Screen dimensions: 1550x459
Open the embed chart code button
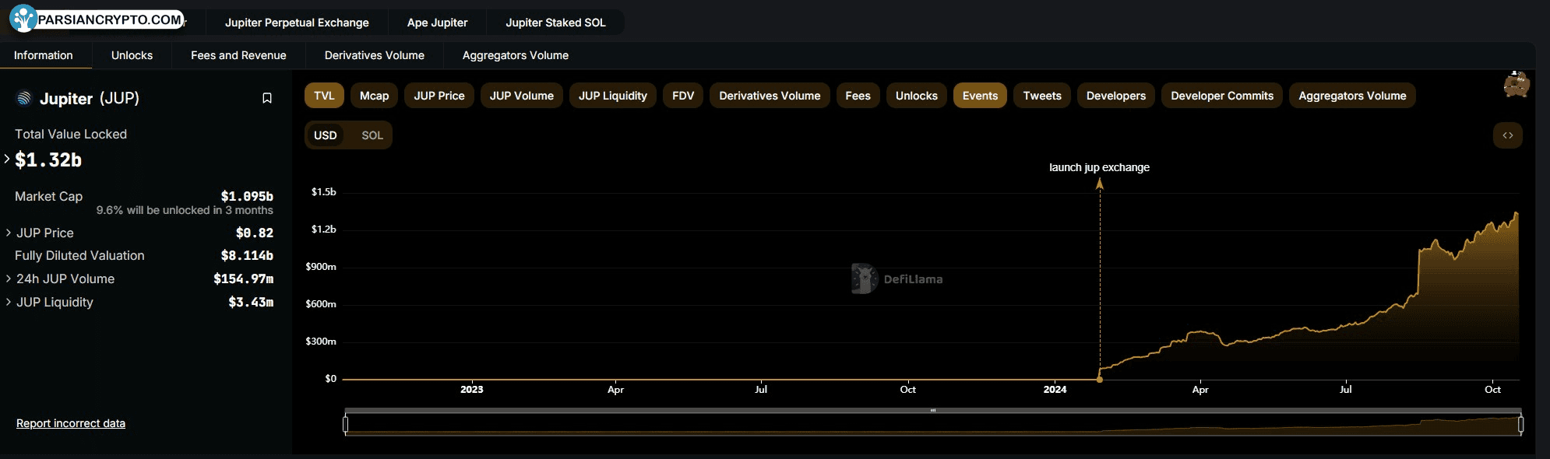[1508, 135]
